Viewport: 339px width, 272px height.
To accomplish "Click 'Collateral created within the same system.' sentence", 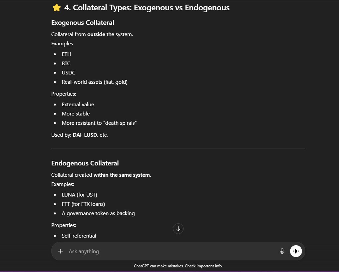I will point(101,175).
